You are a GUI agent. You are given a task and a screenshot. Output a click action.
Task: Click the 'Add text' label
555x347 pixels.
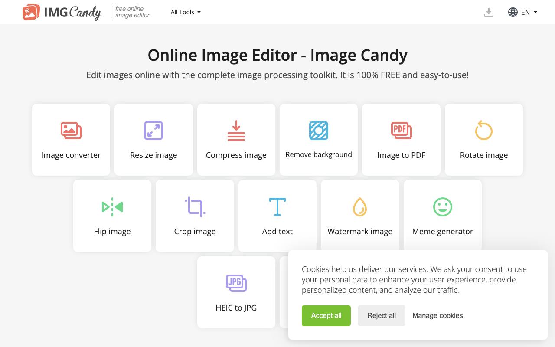pos(277,232)
